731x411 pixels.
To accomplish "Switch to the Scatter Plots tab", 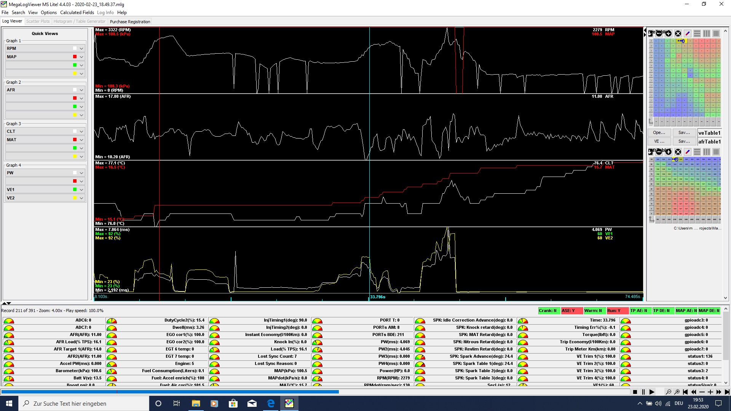I will 38,22.
